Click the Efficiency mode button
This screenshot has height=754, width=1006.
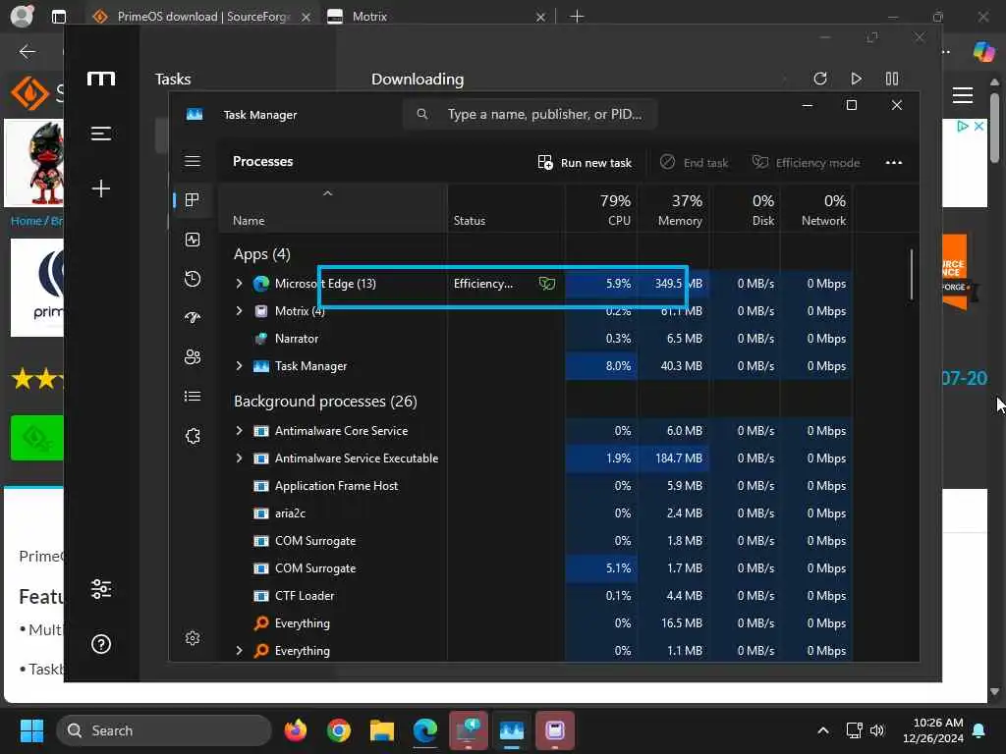(806, 163)
